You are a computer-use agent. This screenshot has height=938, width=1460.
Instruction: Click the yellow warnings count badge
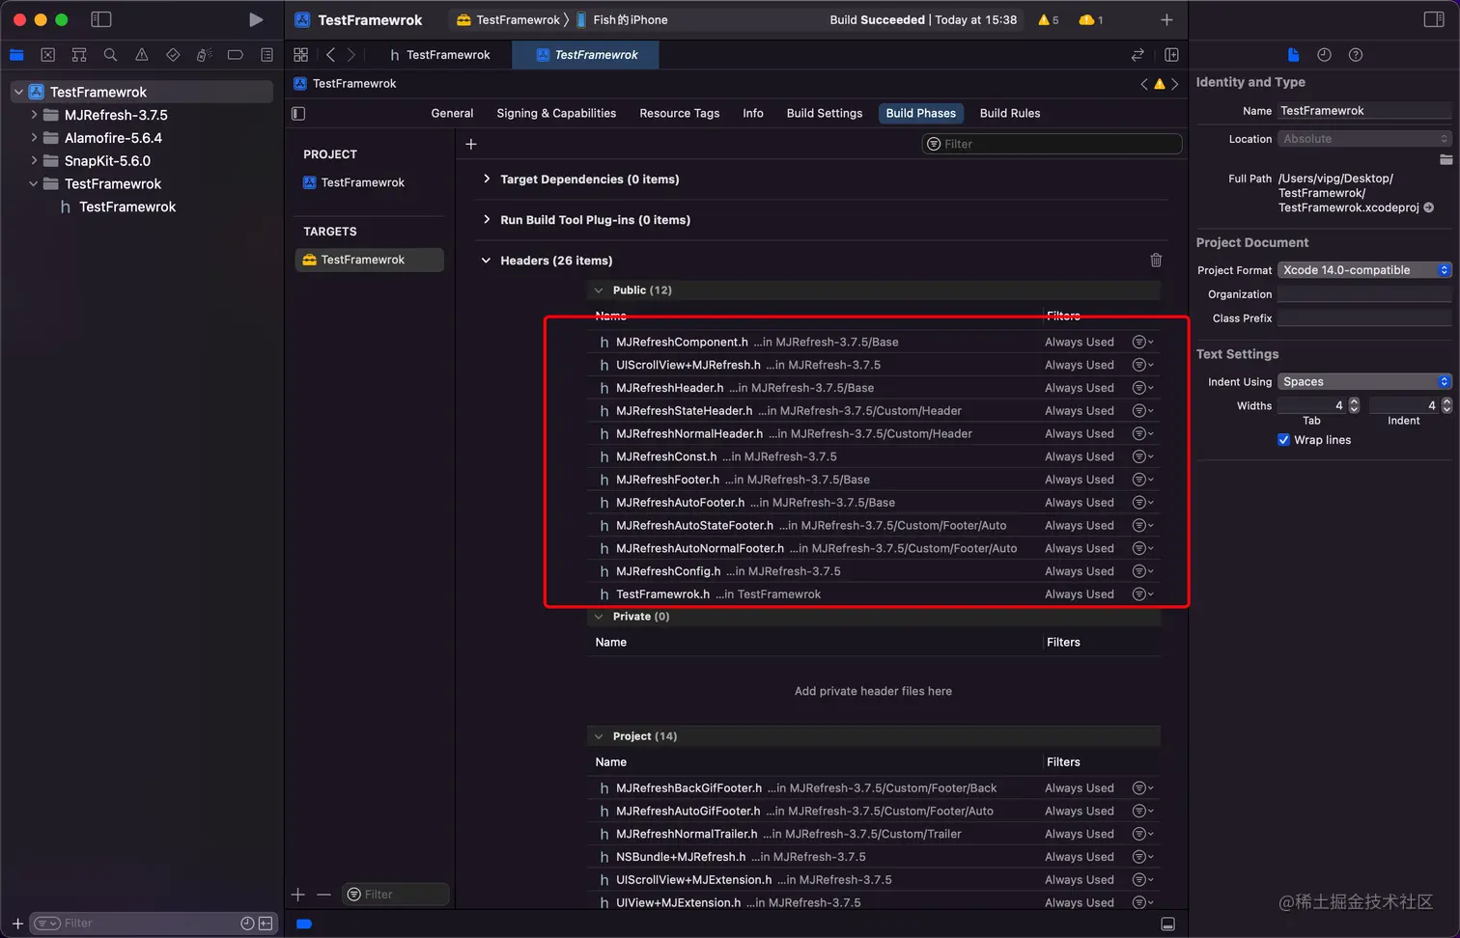(1048, 19)
